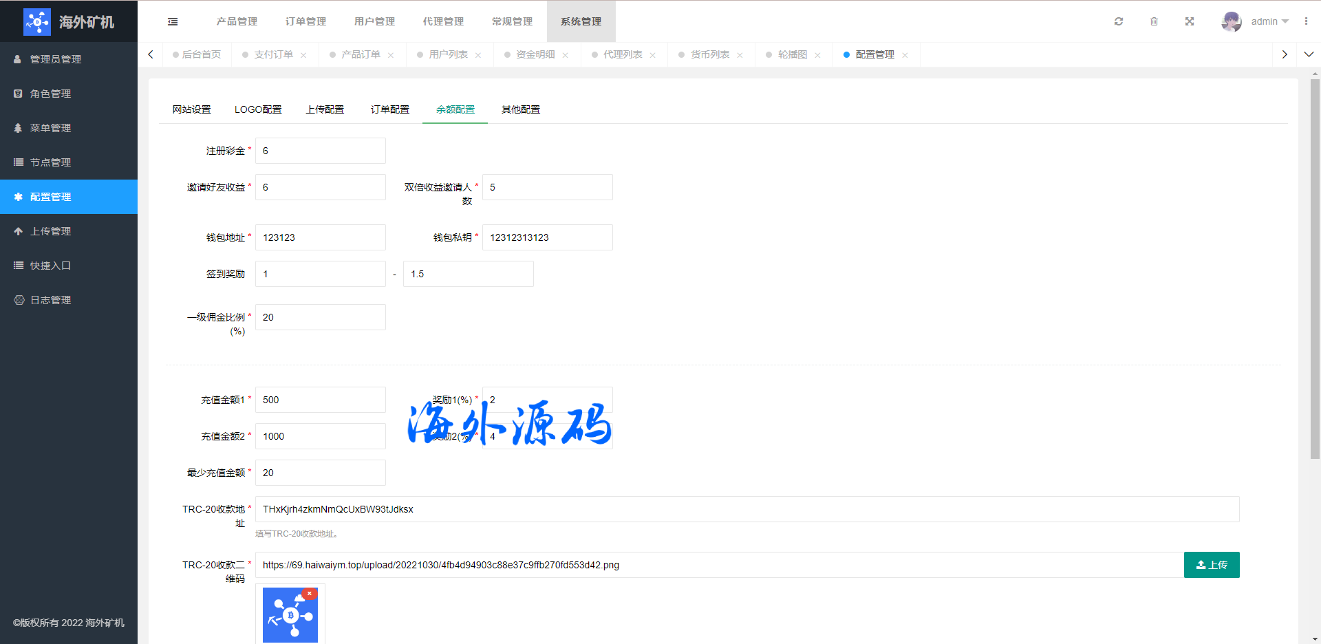Open 日志管理 in the sidebar
Screen dimensions: 1321x644
(x=50, y=300)
